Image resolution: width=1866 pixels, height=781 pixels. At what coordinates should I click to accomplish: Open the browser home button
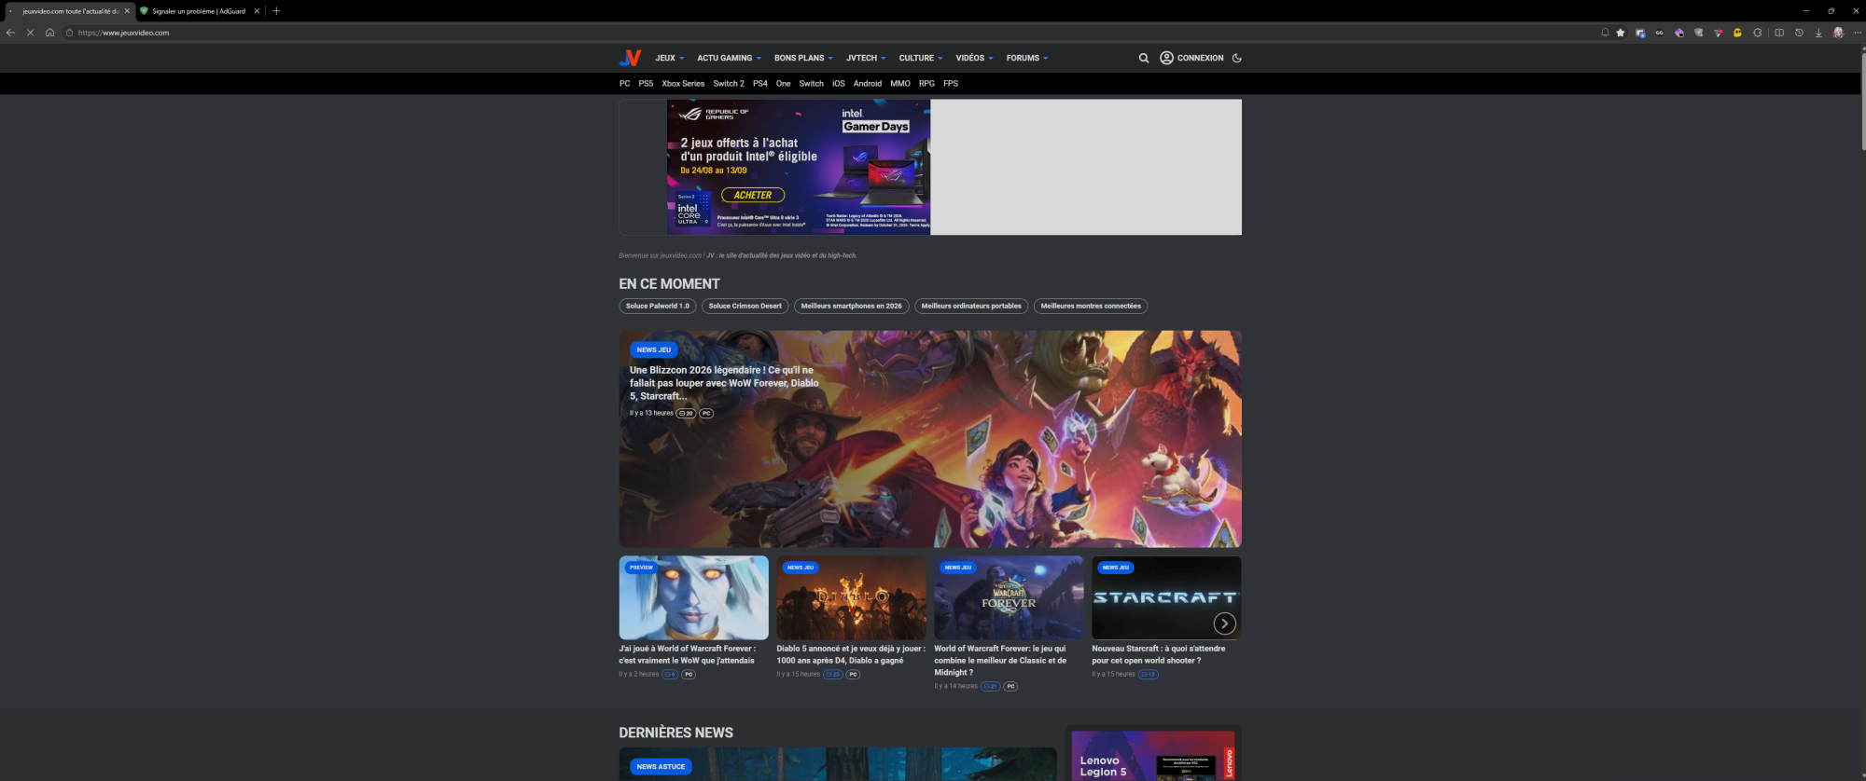[x=50, y=33]
